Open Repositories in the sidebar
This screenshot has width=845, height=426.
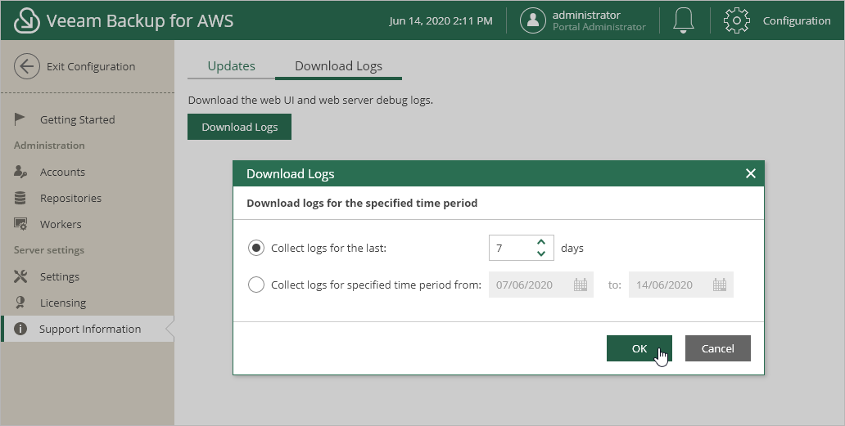(x=70, y=198)
